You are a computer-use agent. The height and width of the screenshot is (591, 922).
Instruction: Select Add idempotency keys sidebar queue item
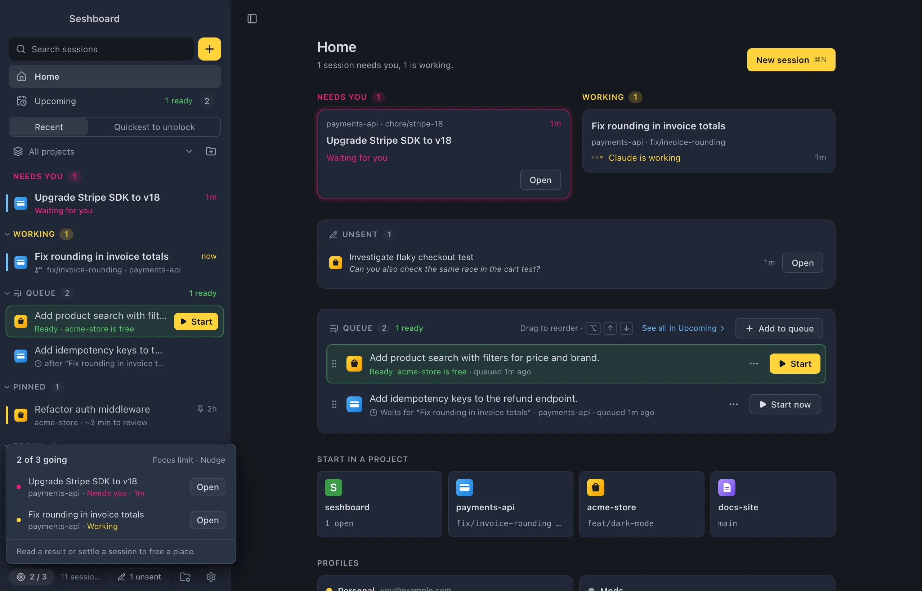point(115,356)
